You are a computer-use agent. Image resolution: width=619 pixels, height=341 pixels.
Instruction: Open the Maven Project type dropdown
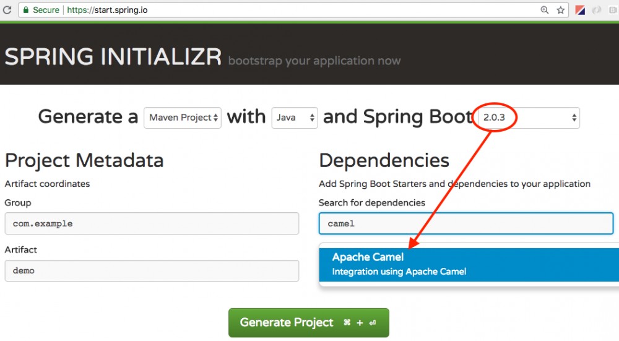[x=183, y=118]
